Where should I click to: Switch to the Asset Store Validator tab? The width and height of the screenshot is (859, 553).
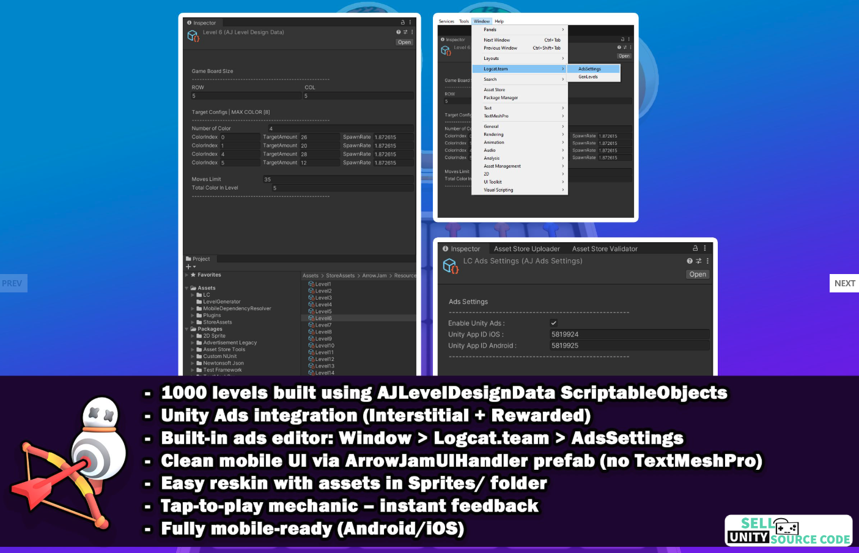[x=605, y=249]
